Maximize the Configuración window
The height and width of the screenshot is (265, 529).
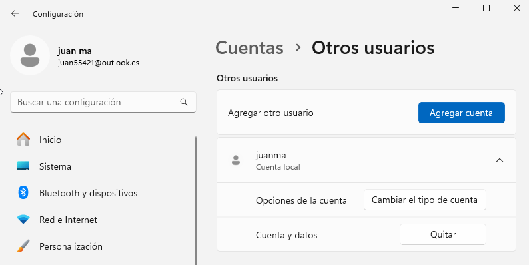tap(486, 8)
